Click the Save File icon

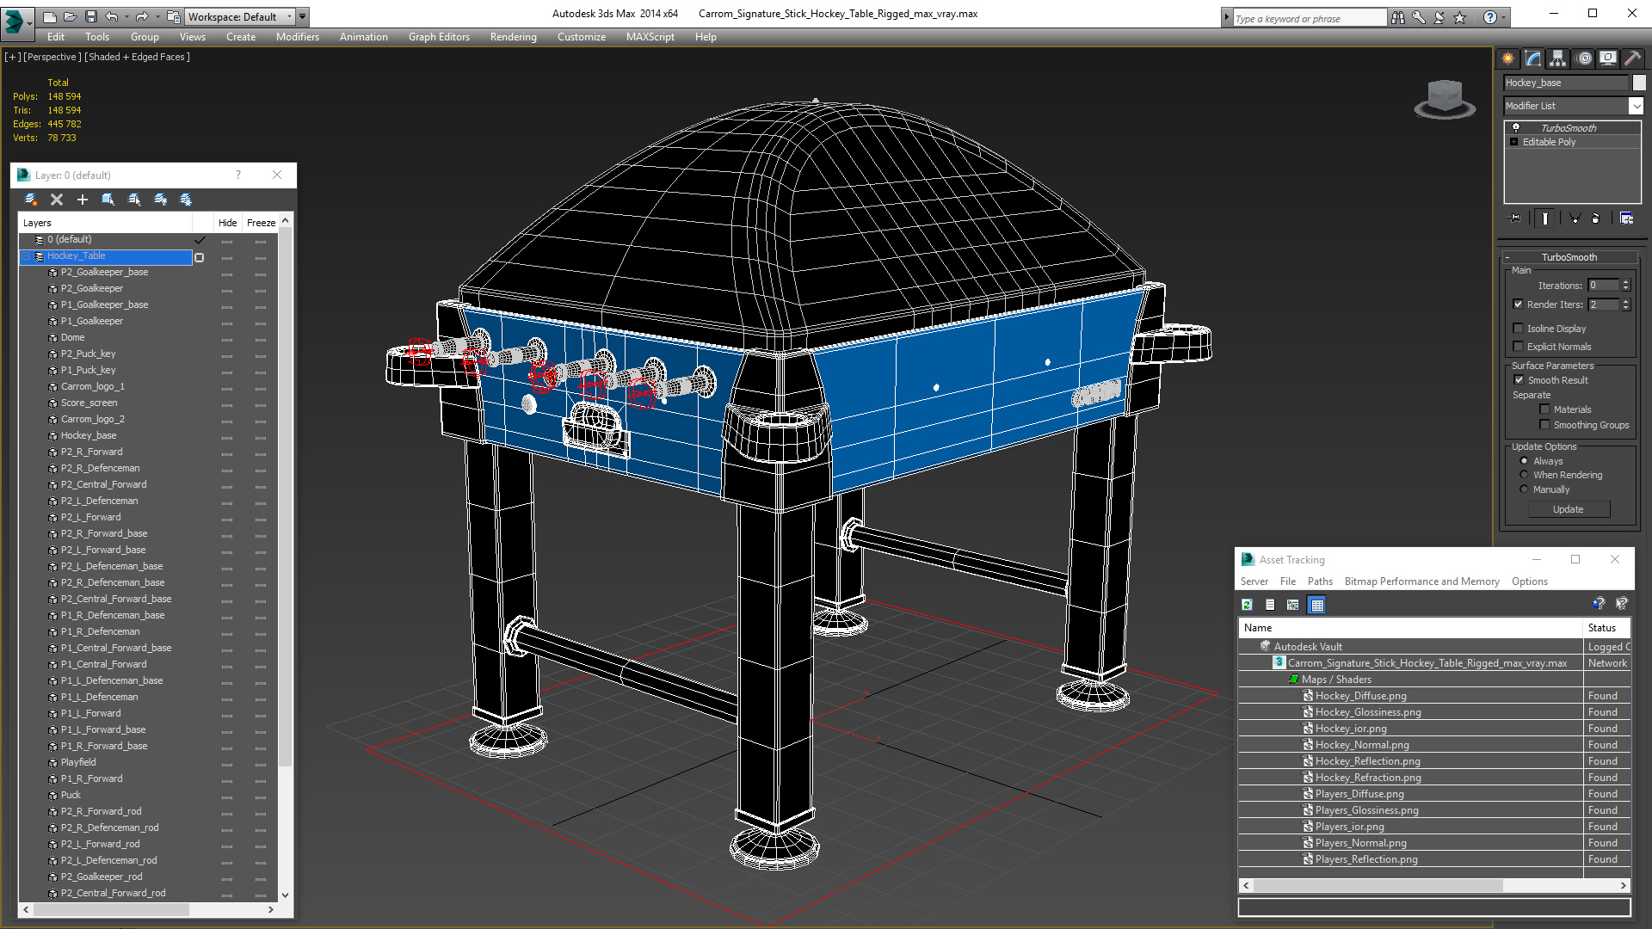pyautogui.click(x=90, y=16)
